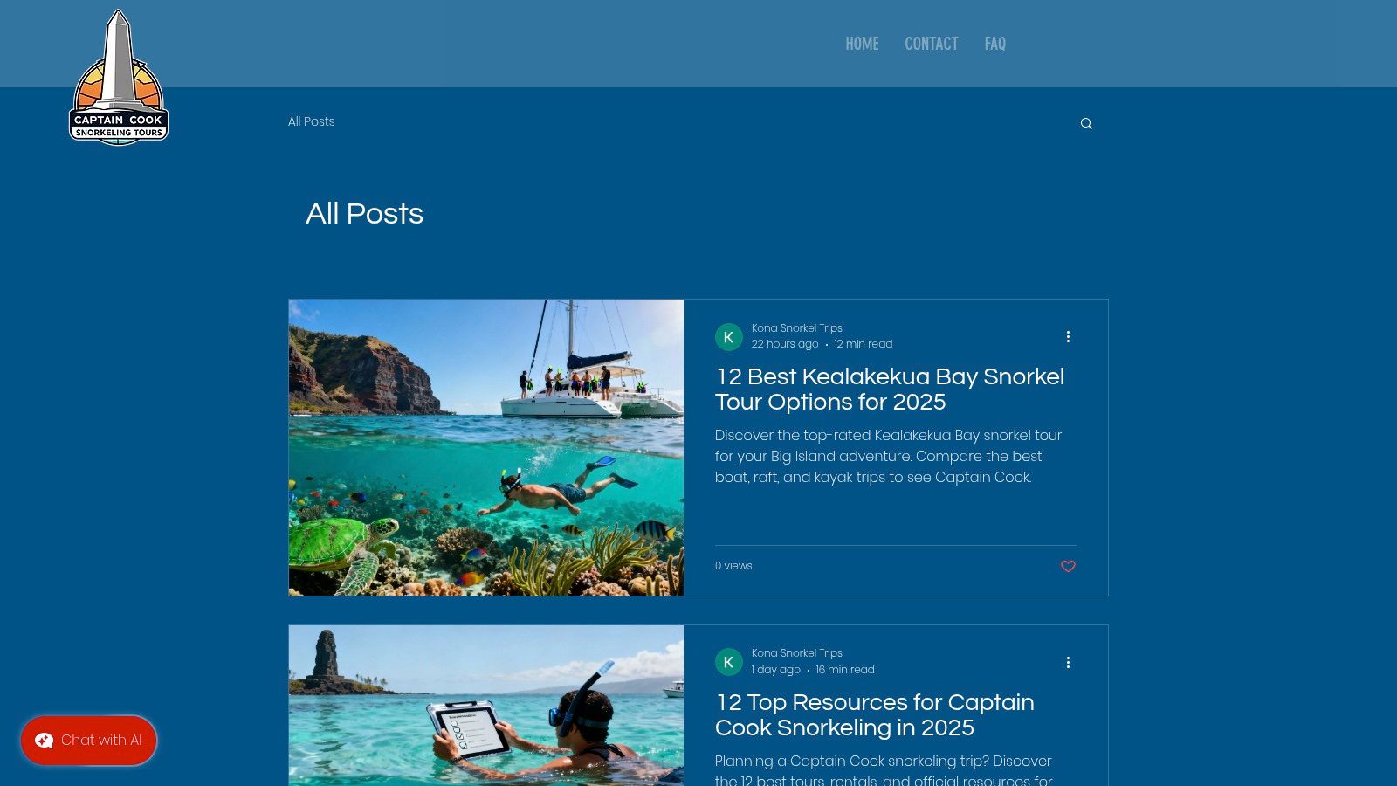Open the blog search magnifier icon
The image size is (1397, 786).
[1086, 123]
